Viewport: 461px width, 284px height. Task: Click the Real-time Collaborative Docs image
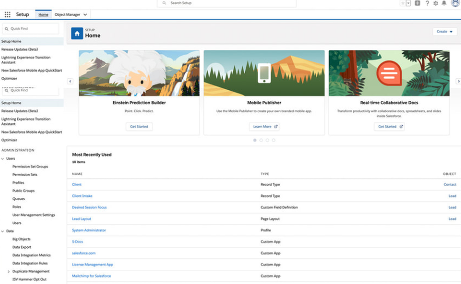point(389,73)
